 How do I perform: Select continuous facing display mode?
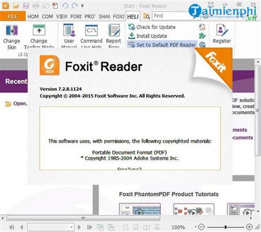[x=157, y=228]
